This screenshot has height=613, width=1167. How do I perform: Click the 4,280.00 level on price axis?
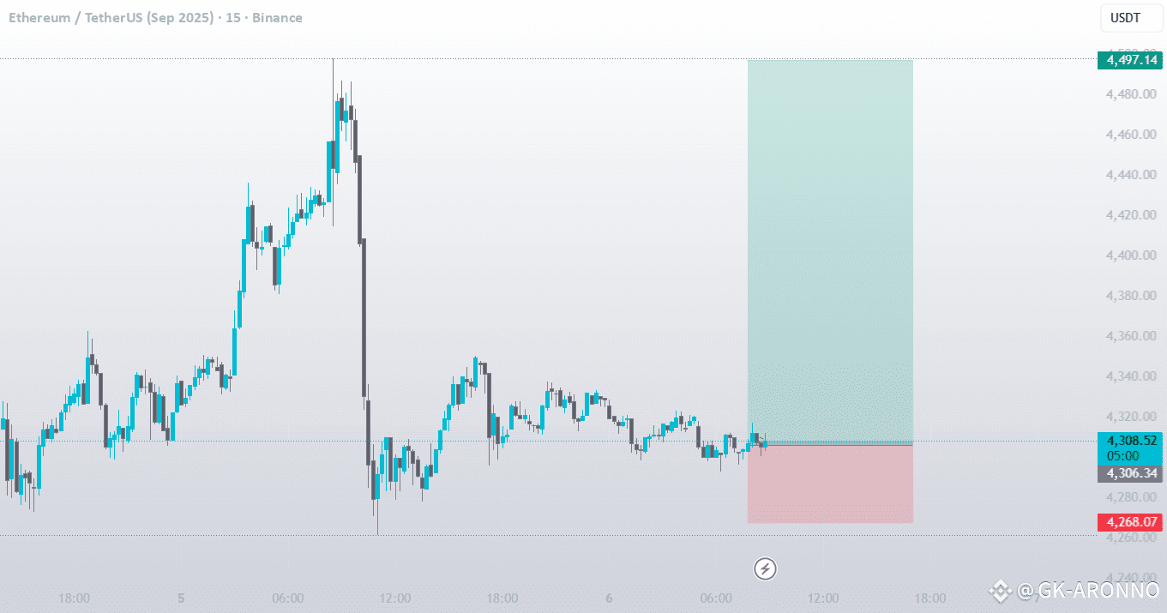pyautogui.click(x=1132, y=497)
